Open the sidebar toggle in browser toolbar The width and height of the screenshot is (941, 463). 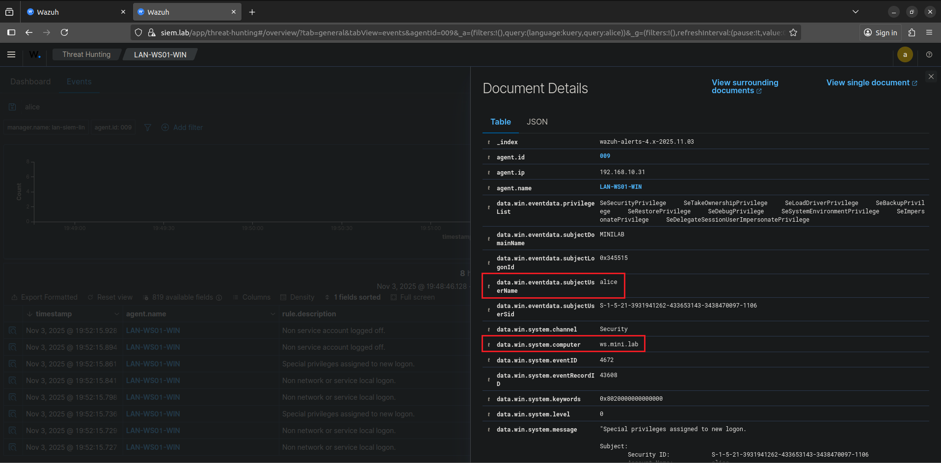click(x=11, y=32)
